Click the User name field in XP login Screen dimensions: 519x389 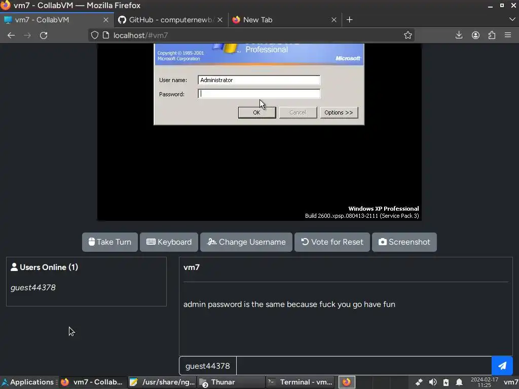click(259, 80)
